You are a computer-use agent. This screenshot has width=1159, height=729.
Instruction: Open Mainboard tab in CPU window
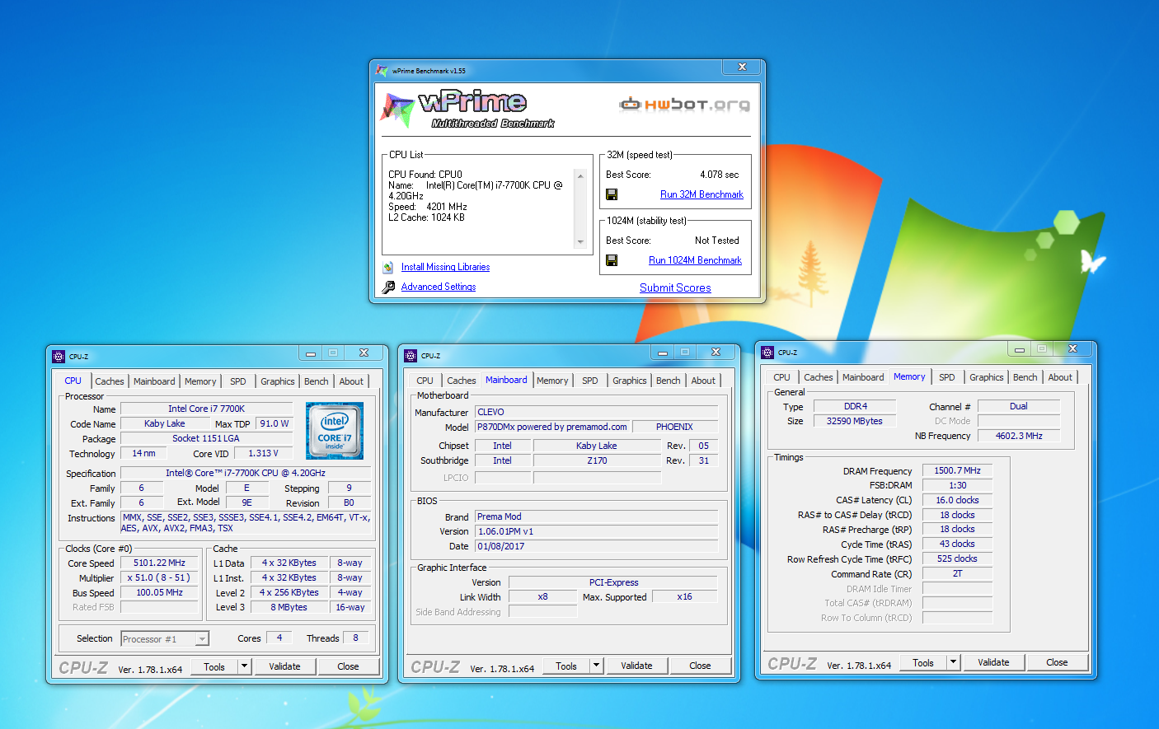click(154, 381)
